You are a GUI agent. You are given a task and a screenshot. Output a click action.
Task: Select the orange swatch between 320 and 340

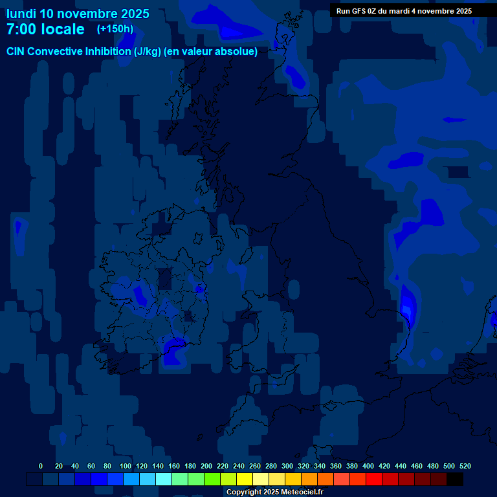(x=309, y=480)
